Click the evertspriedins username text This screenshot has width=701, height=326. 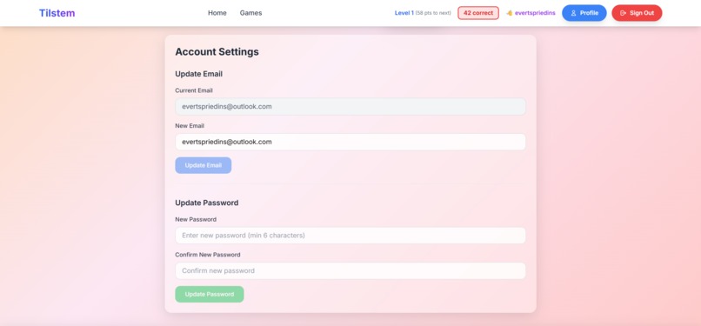(x=535, y=13)
